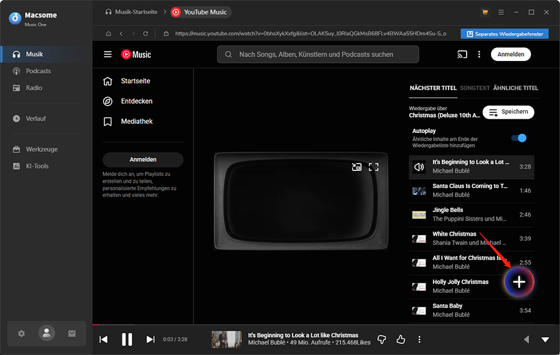Dislike the current song
560x355 pixels.
382,339
